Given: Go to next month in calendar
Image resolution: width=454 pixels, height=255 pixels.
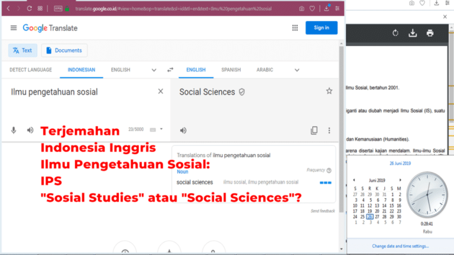Looking at the screenshot, I should [x=400, y=180].
